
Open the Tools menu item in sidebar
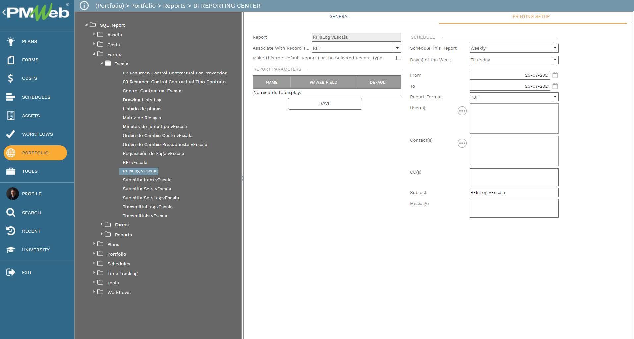click(x=30, y=171)
